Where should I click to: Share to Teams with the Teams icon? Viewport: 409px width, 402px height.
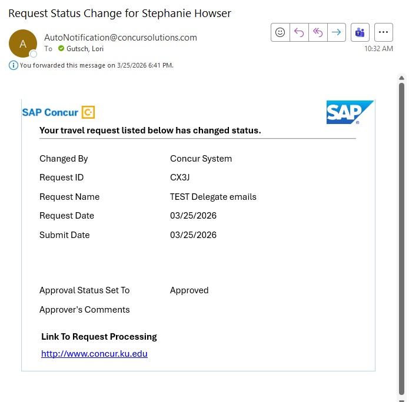click(x=360, y=32)
